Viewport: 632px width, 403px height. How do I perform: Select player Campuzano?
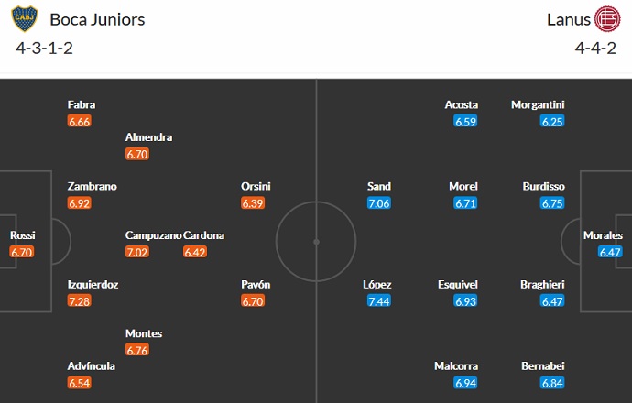click(x=152, y=235)
